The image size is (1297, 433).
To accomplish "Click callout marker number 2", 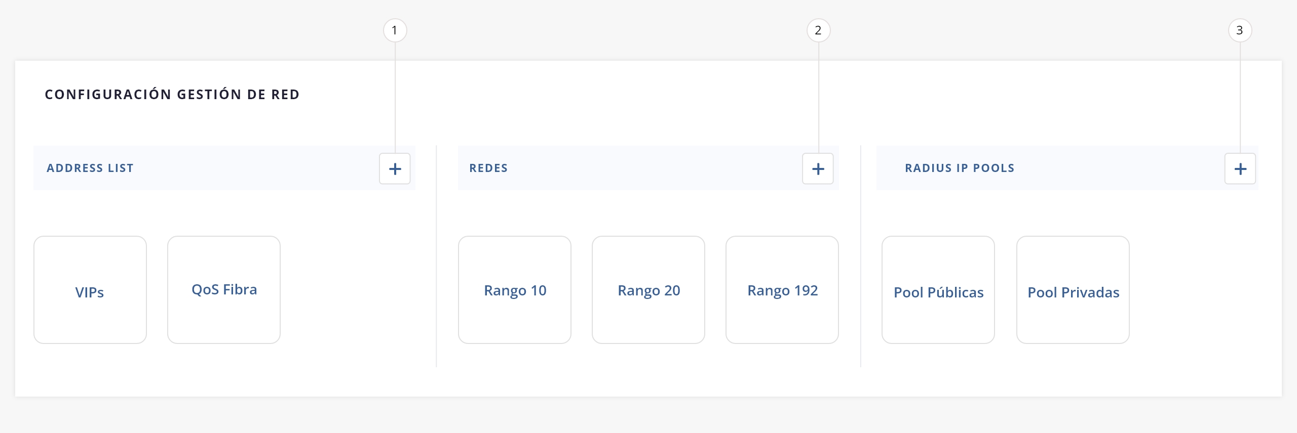I will click(818, 30).
